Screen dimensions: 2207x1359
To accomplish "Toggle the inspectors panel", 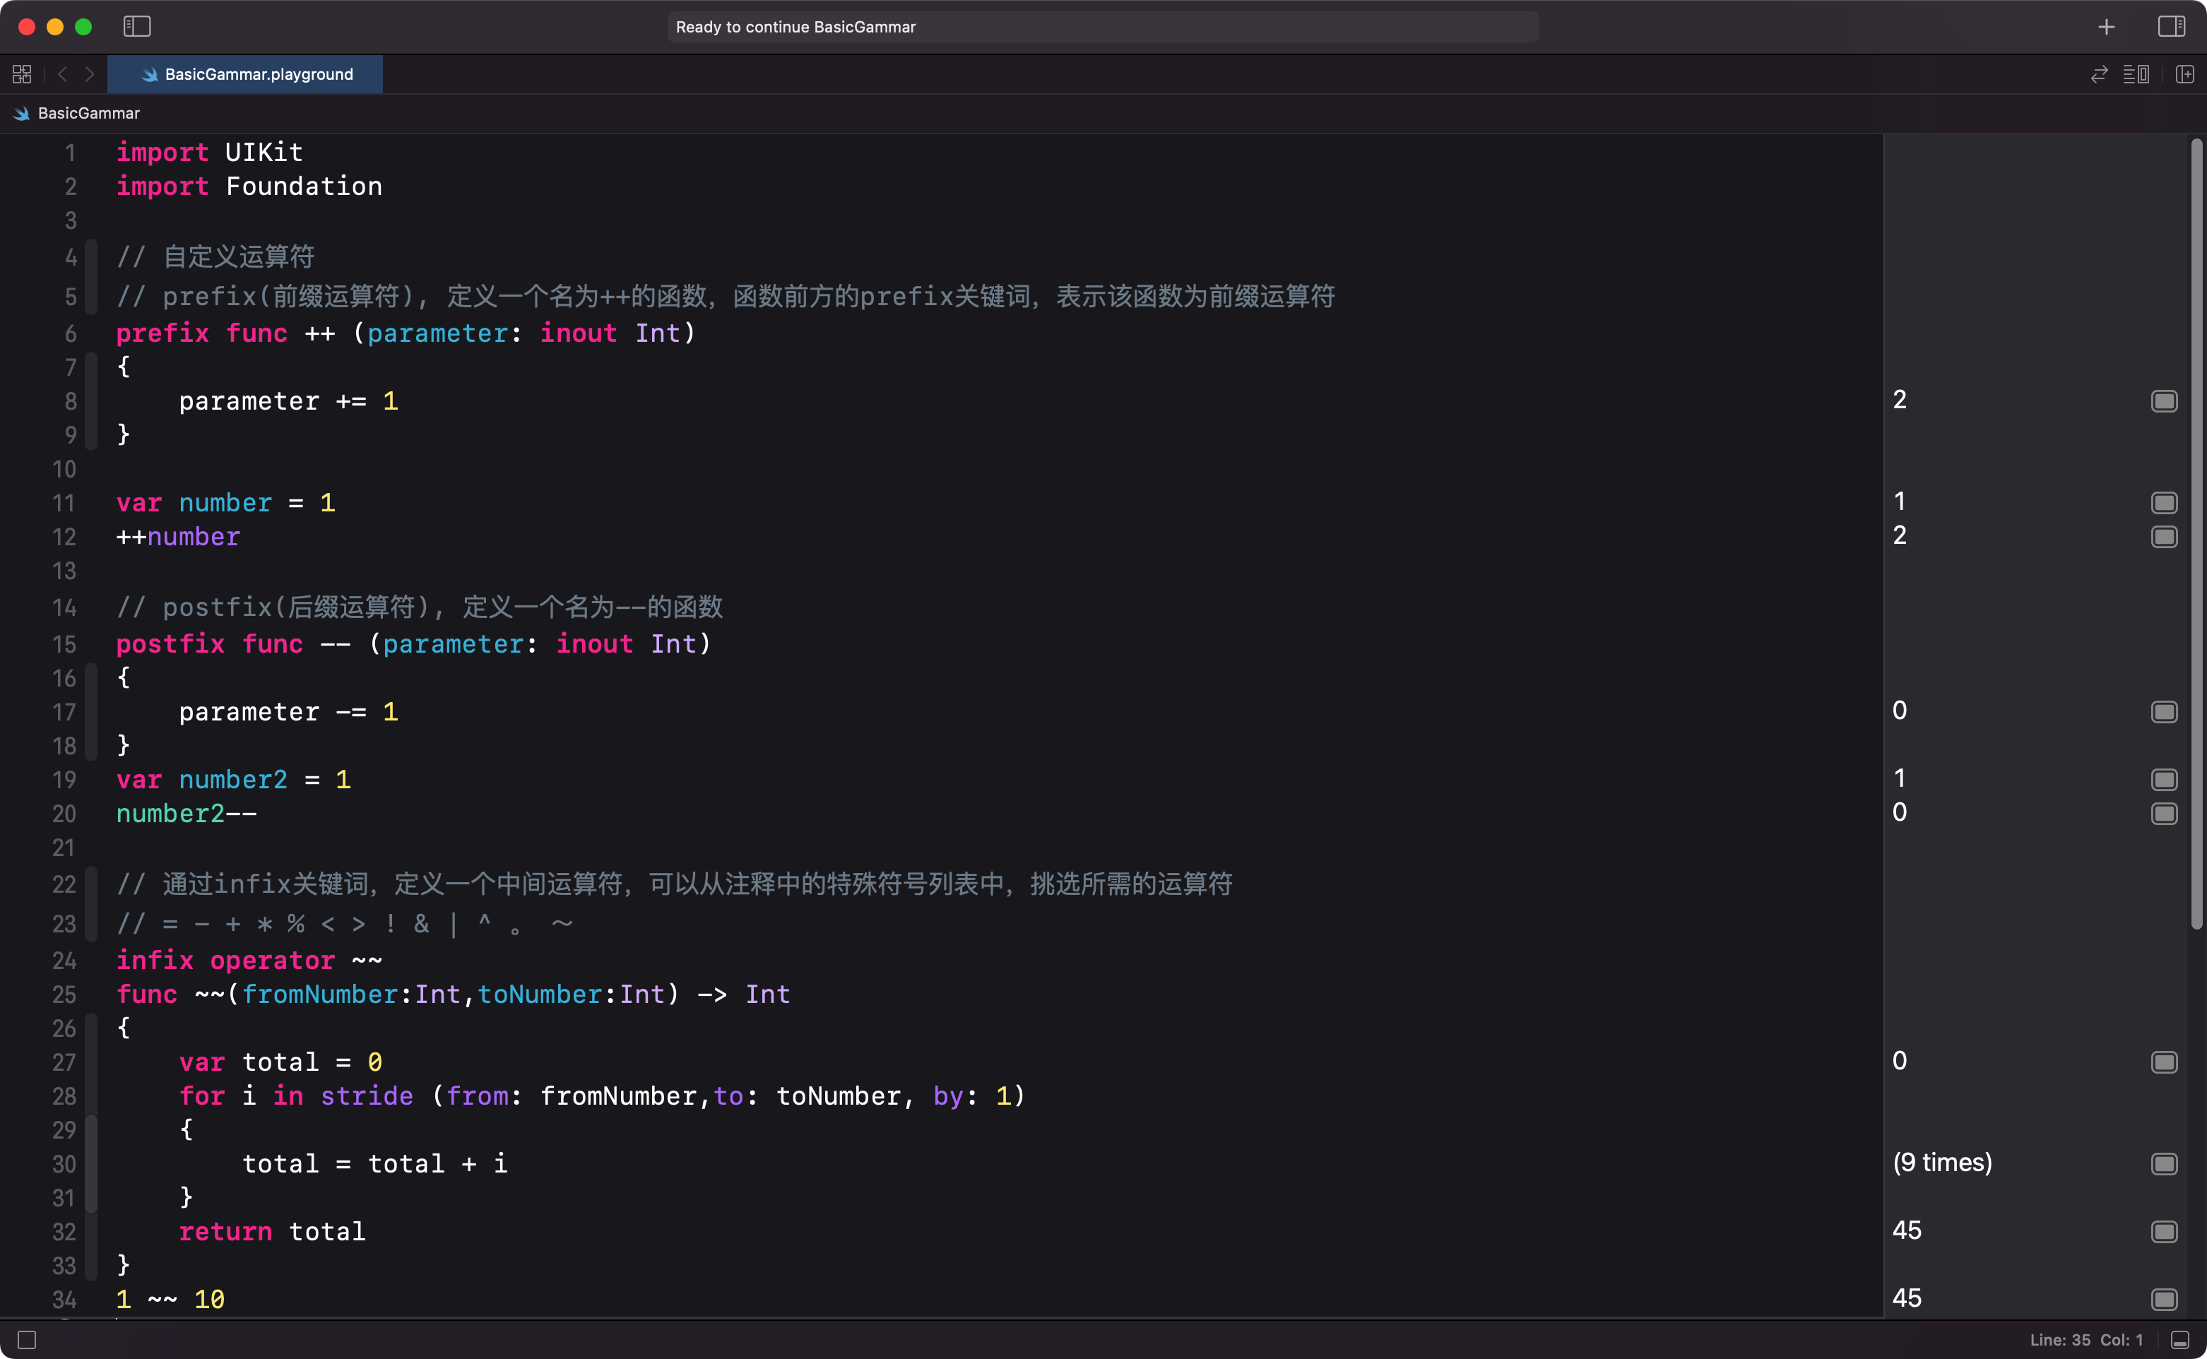I will point(2171,27).
